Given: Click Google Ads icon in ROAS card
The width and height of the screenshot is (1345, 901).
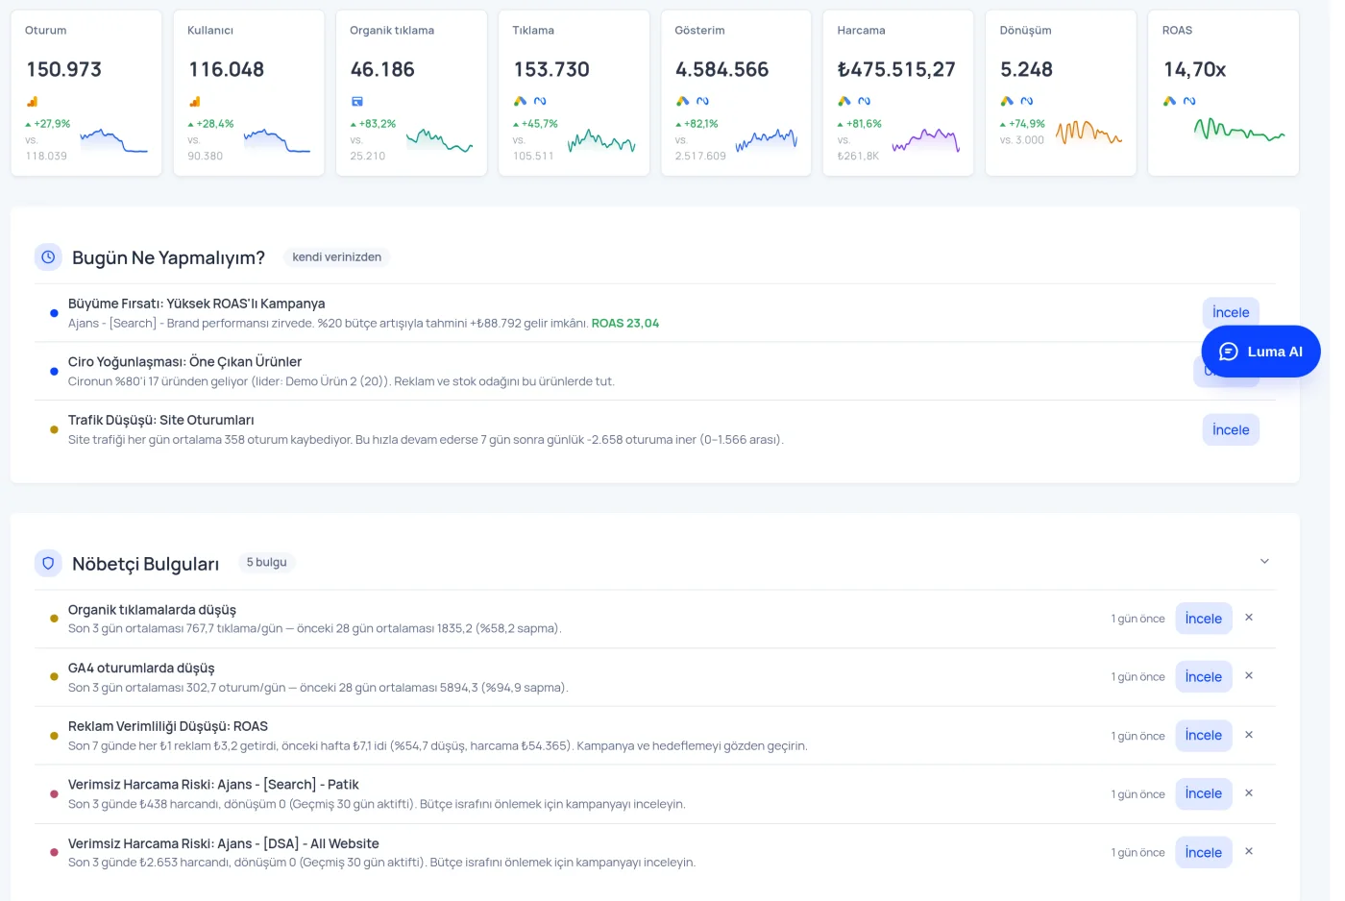Looking at the screenshot, I should point(1169,101).
